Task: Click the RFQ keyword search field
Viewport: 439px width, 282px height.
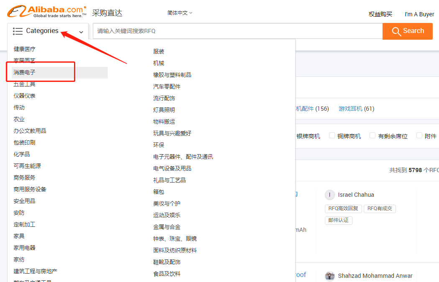Action: 238,31
